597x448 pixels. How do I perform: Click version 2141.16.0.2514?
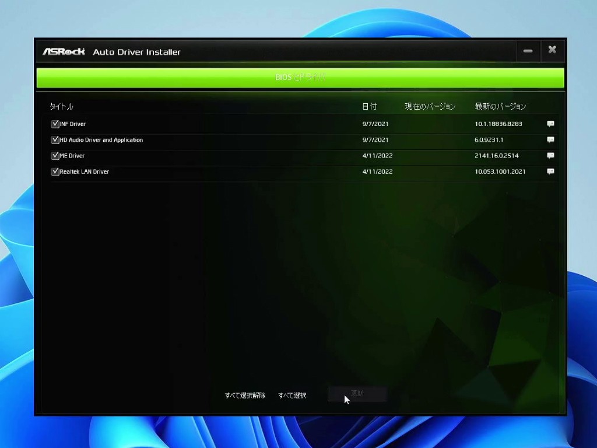point(497,155)
